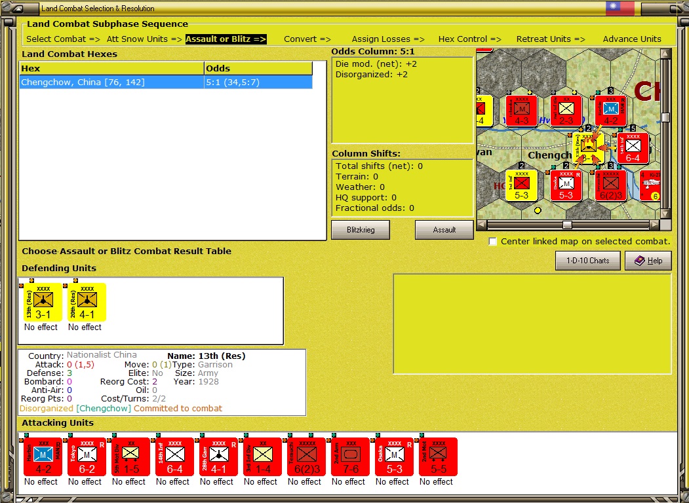Click the map horizontal scrollbar thumb
The image size is (689, 503).
(x=567, y=225)
